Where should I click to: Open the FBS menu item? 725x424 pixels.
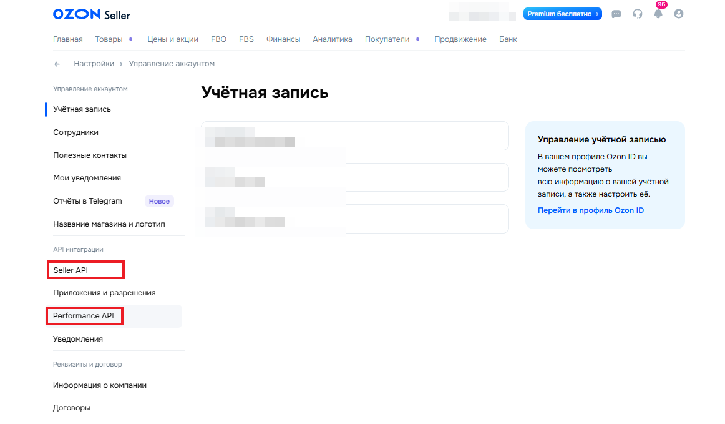tap(246, 39)
